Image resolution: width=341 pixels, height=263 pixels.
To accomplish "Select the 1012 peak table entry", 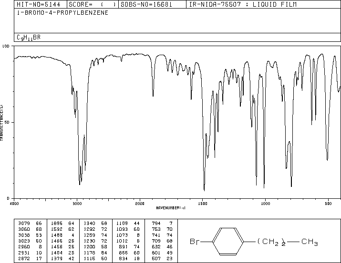I will [x=122, y=241].
